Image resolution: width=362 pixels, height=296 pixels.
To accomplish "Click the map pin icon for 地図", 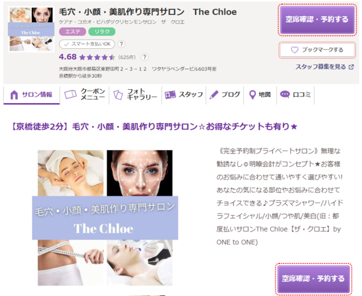I will click(x=253, y=95).
